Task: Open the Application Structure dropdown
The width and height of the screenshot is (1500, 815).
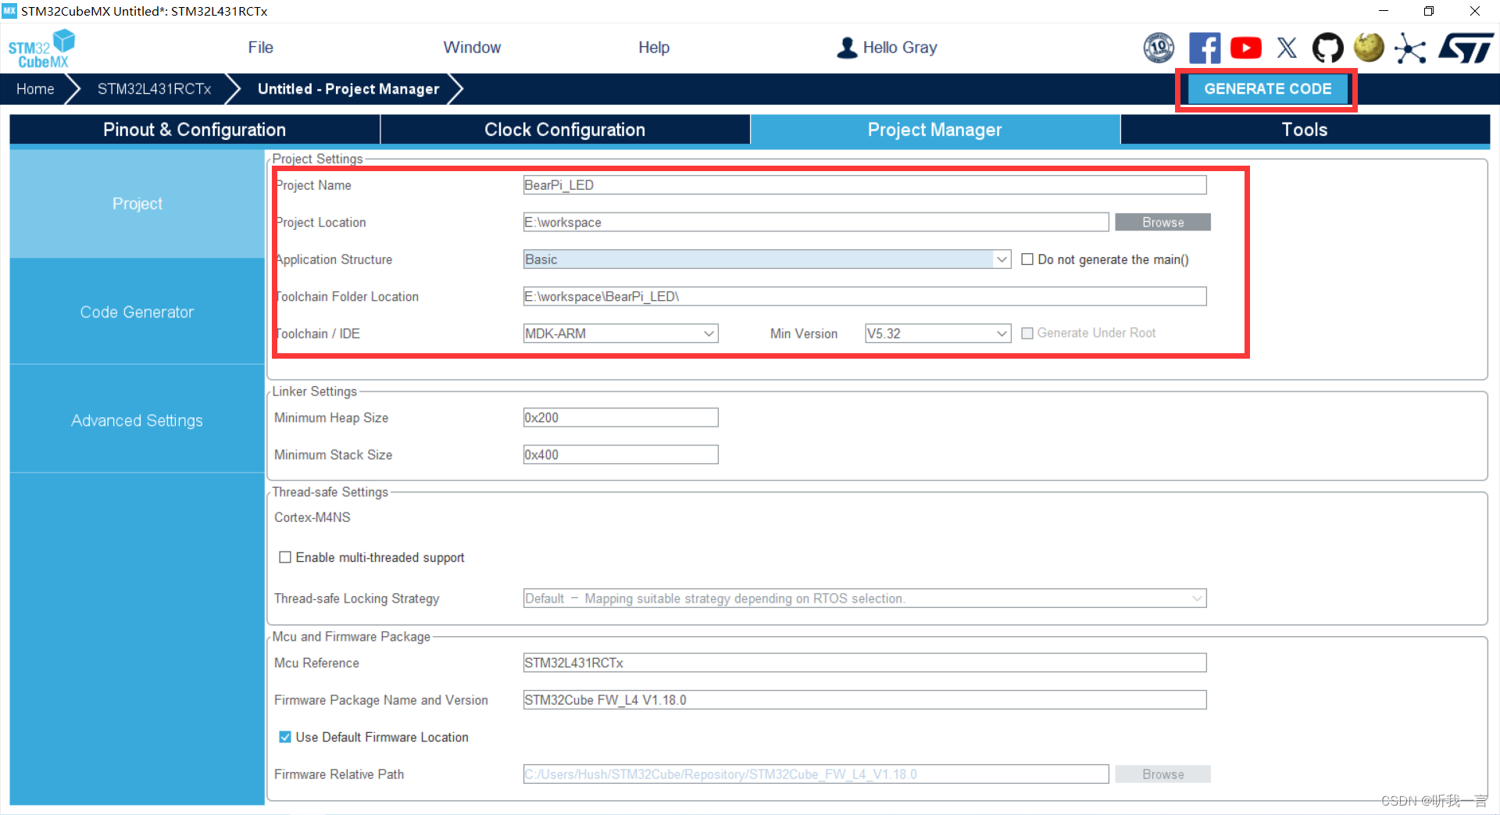Action: click(767, 259)
